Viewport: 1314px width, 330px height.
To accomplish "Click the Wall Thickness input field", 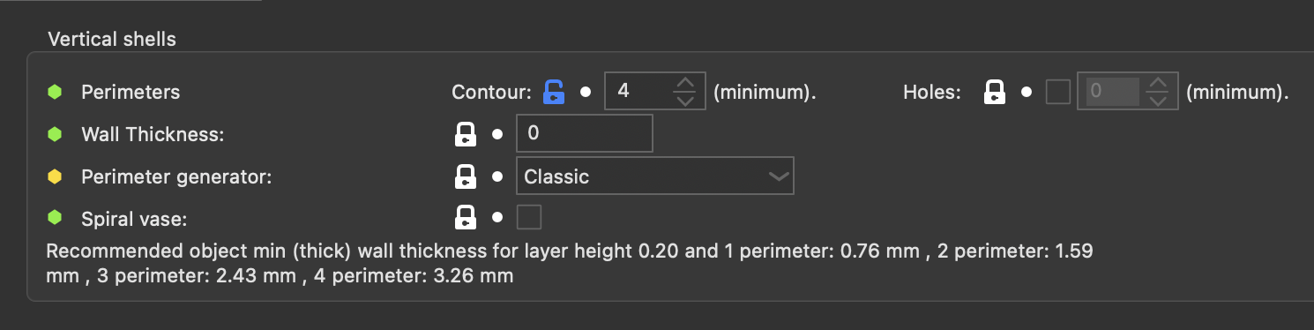I will pyautogui.click(x=585, y=134).
